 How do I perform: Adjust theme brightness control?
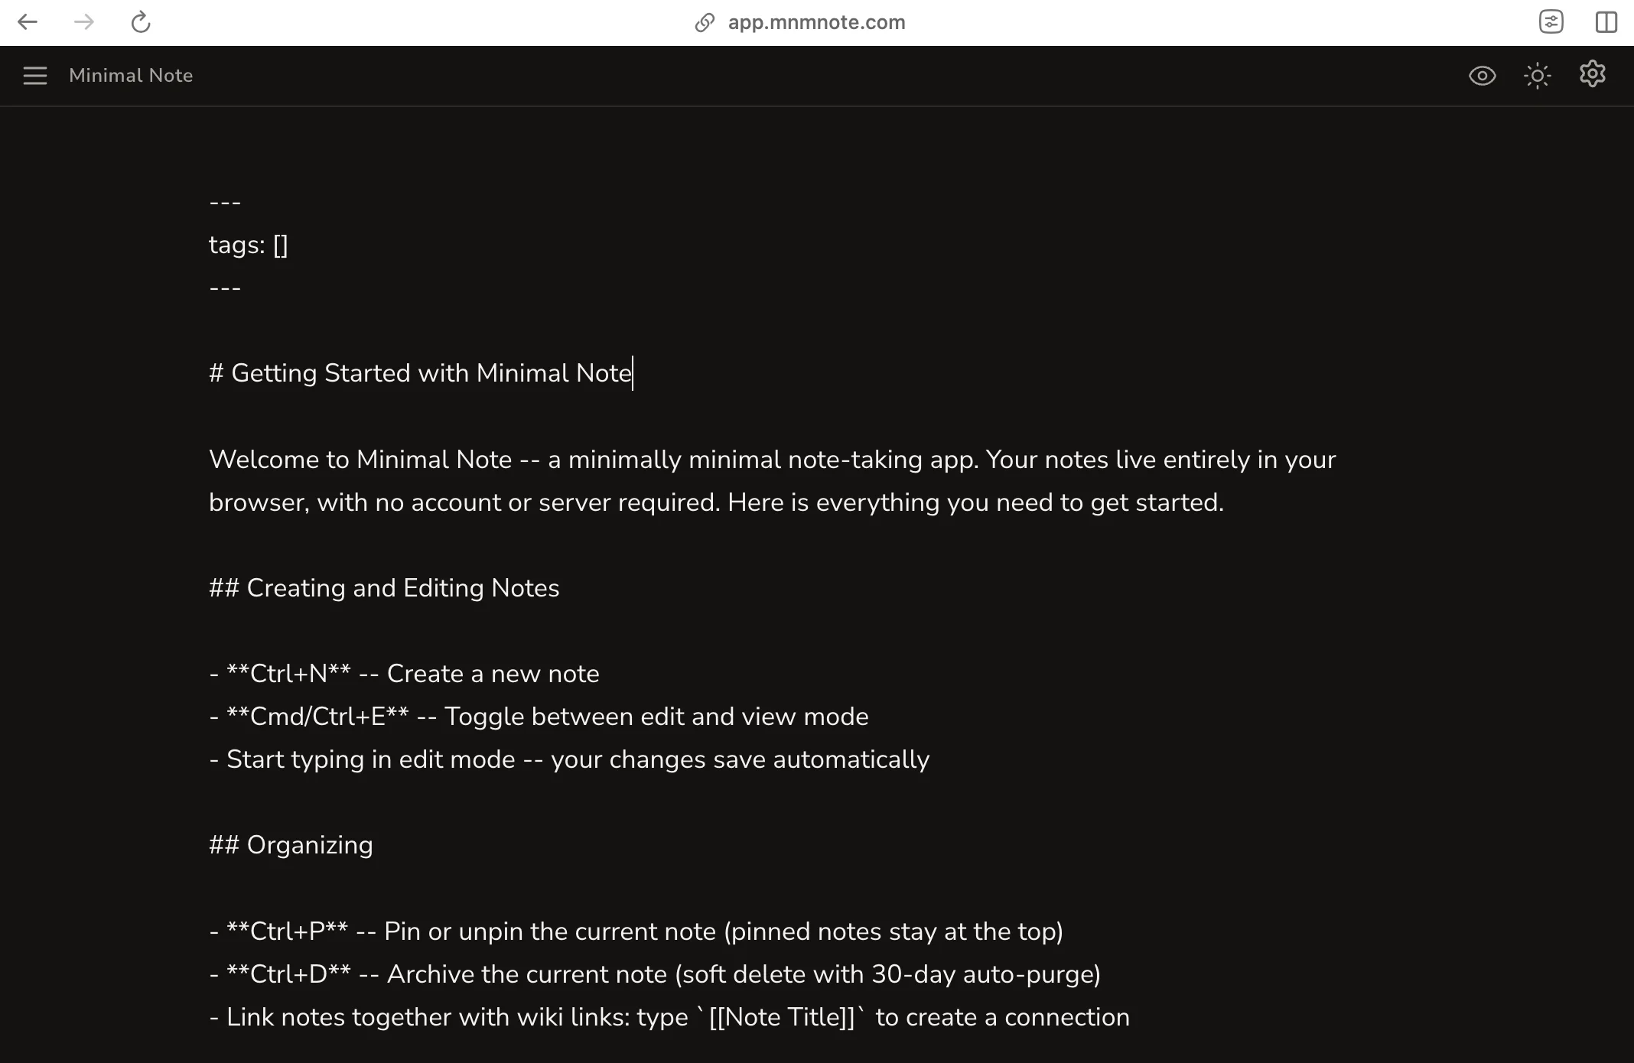(x=1538, y=75)
